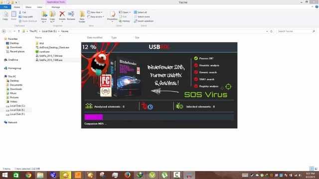The image size is (319, 179).
Task: Switch to the Home ribbon tab
Action: [x=17, y=7]
